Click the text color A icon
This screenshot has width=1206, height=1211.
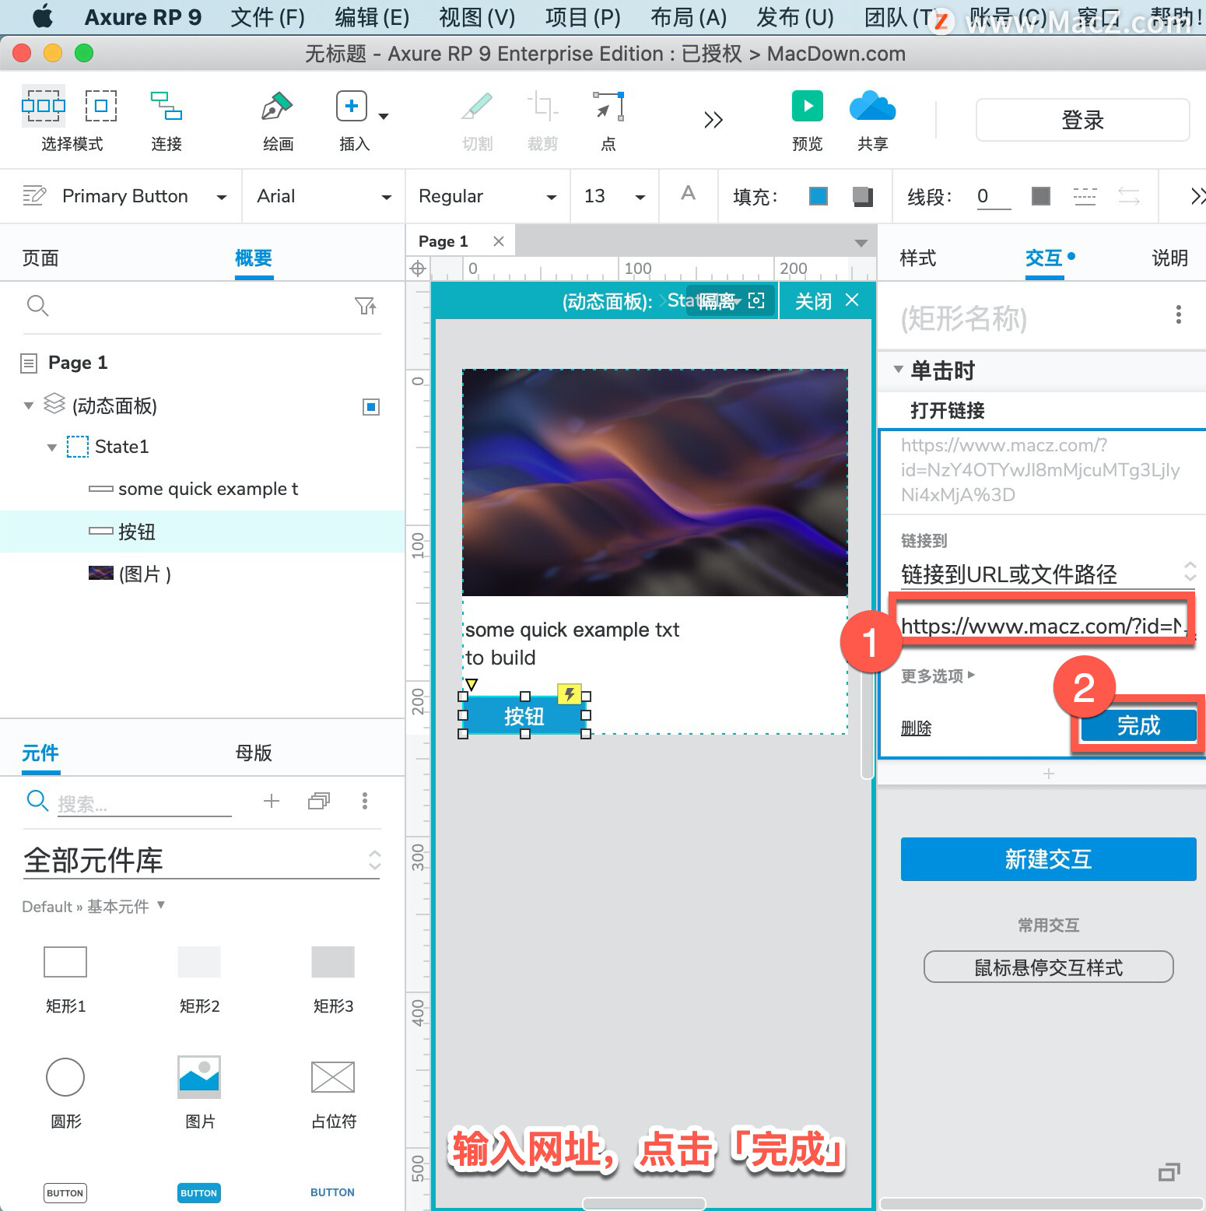pos(689,194)
